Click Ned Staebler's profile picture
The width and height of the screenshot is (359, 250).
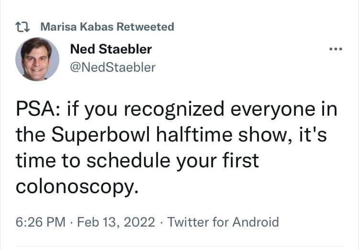coord(37,59)
